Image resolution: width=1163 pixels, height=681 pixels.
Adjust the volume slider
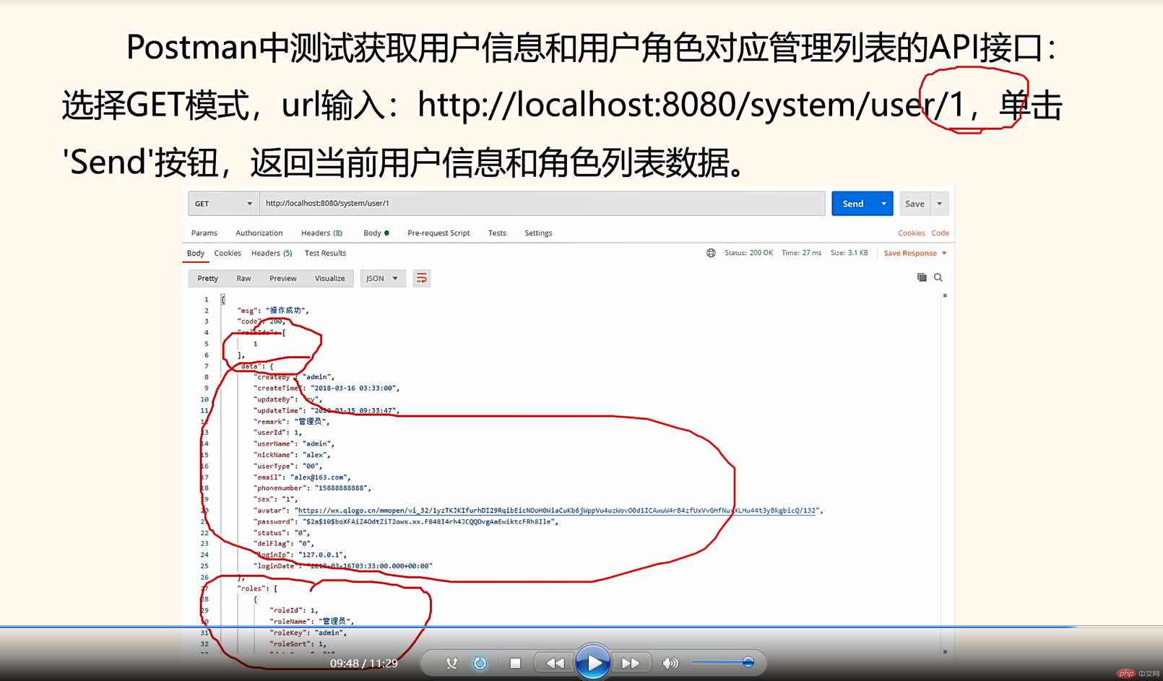tap(722, 662)
